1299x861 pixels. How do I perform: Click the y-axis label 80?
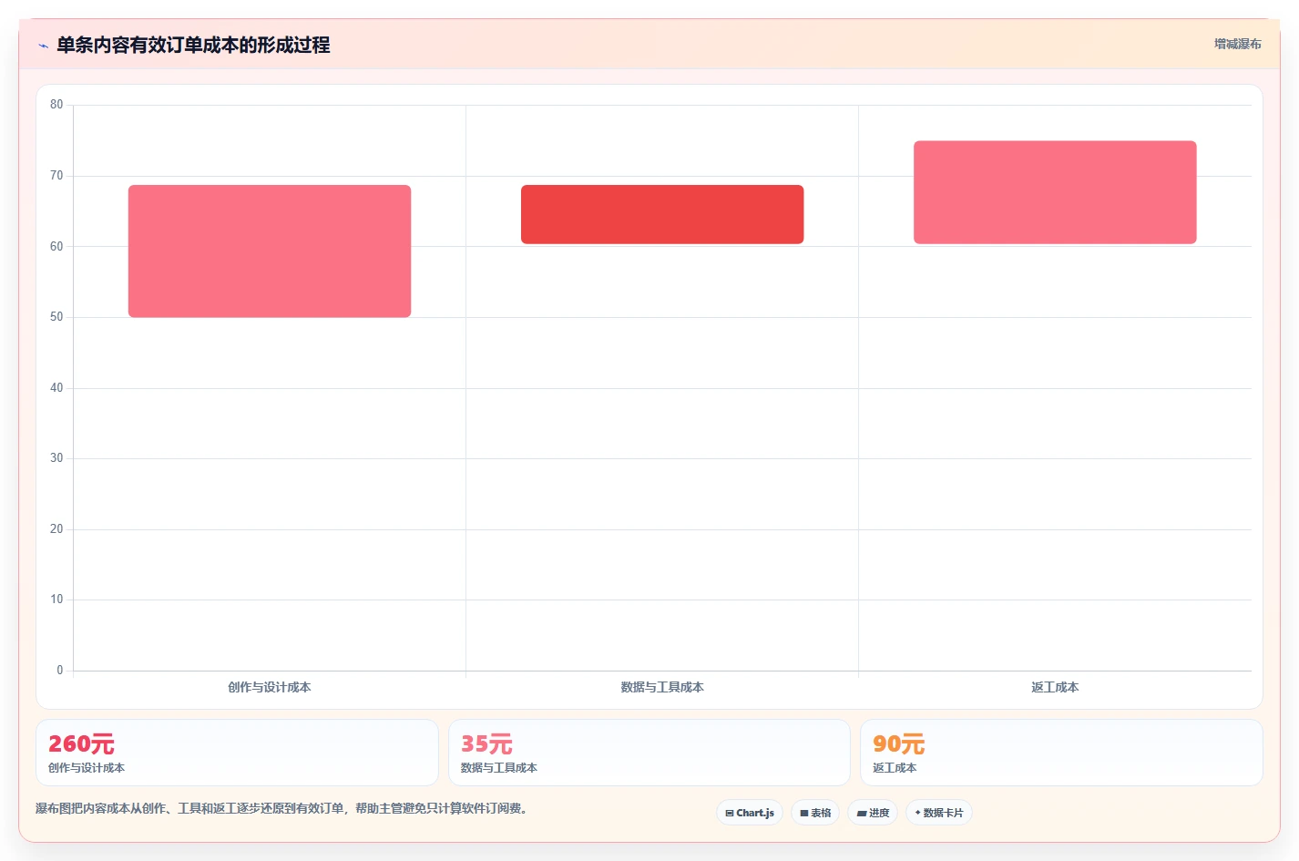56,105
